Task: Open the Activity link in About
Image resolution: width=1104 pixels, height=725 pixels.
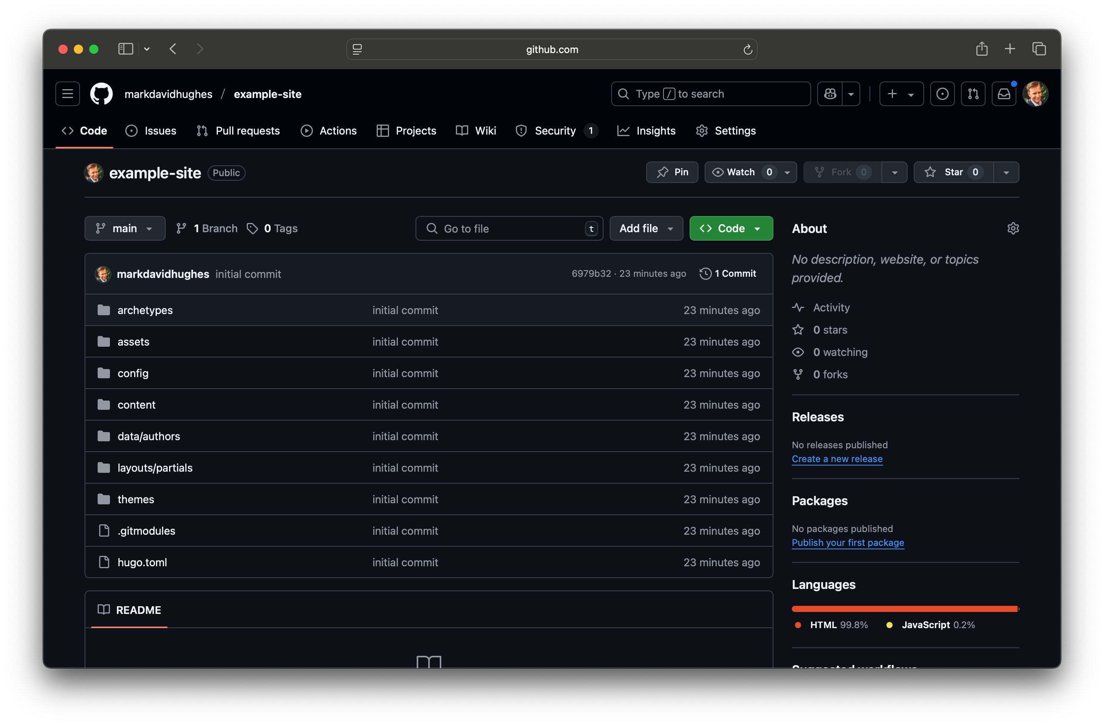Action: 831,308
